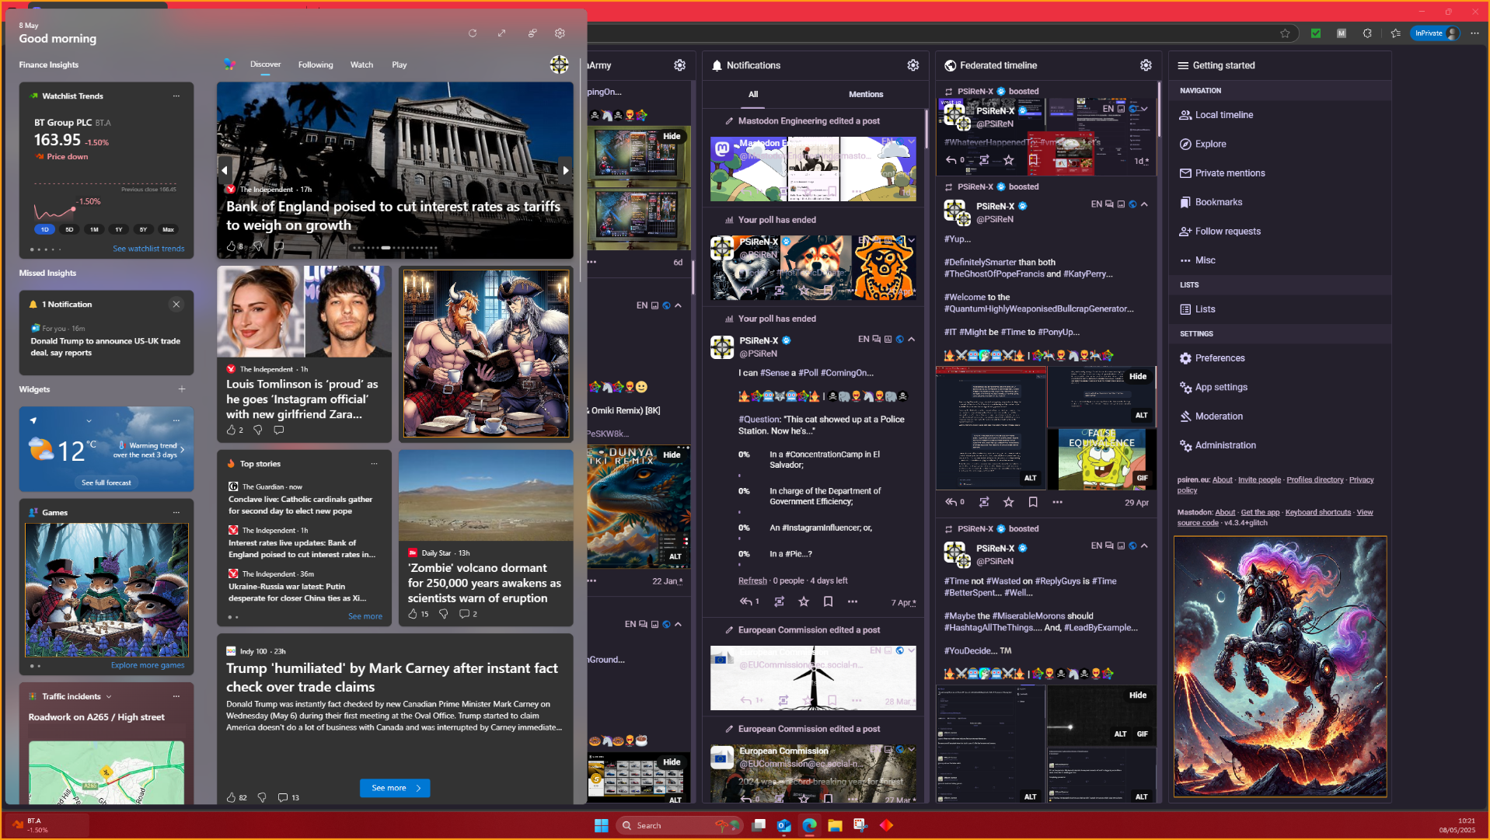1490x840 pixels.
Task: Open Federated timeline column settings icon
Action: click(1146, 65)
